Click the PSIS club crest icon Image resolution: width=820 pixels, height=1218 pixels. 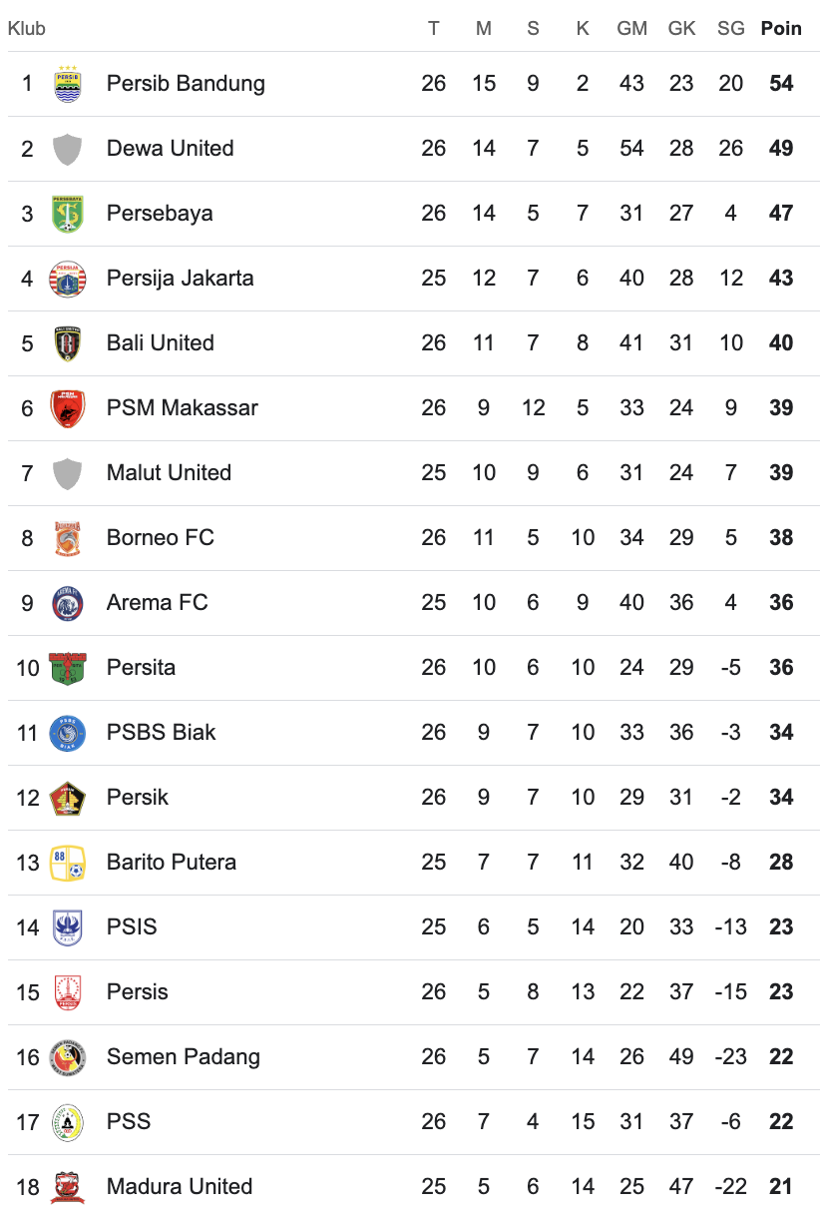[68, 927]
